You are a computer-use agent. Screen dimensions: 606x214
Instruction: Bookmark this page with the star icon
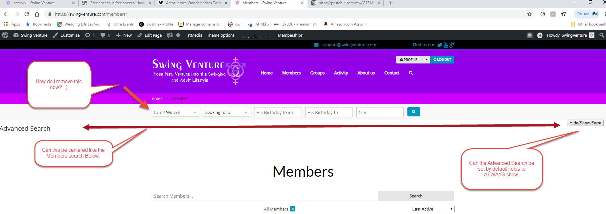529,14
